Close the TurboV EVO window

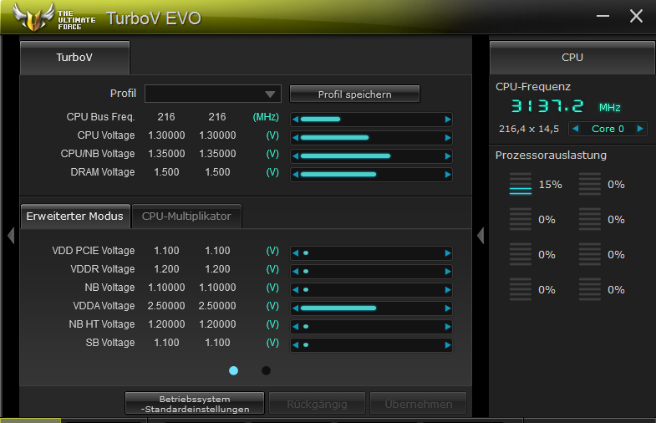point(636,16)
